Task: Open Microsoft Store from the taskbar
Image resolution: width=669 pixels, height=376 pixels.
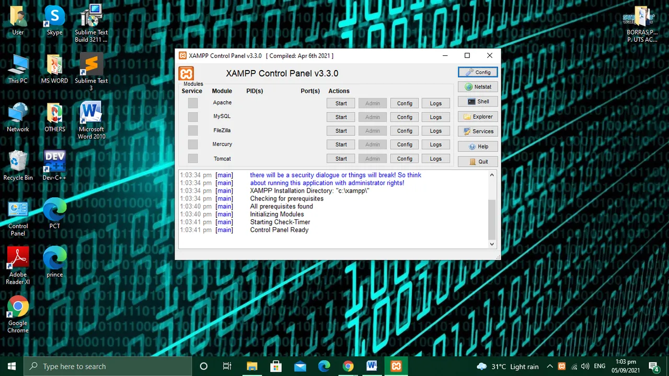Action: click(276, 366)
